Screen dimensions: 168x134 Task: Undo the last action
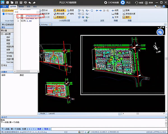point(30,2)
